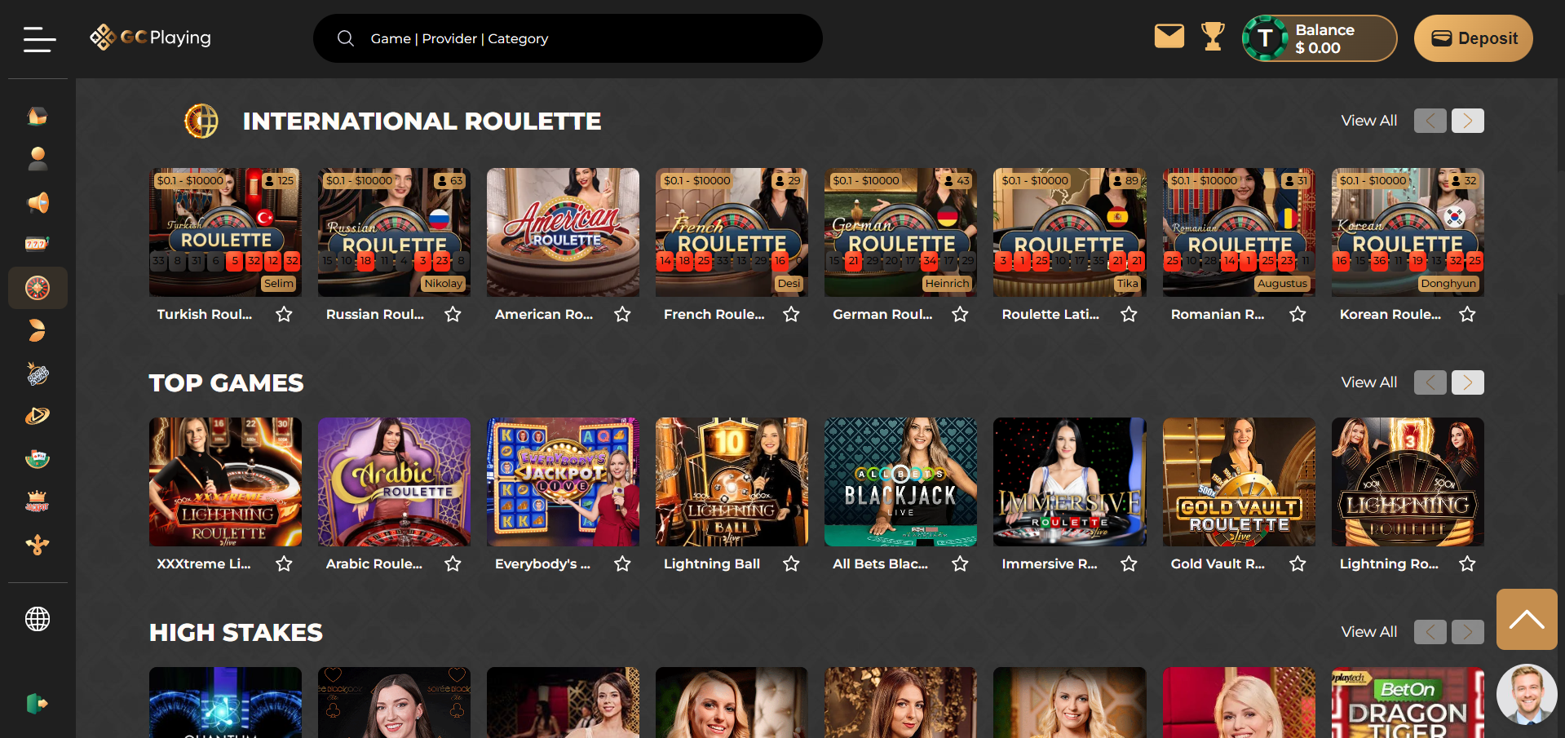Favorite American Roulette with its star
Image resolution: width=1565 pixels, height=738 pixels.
coord(622,314)
